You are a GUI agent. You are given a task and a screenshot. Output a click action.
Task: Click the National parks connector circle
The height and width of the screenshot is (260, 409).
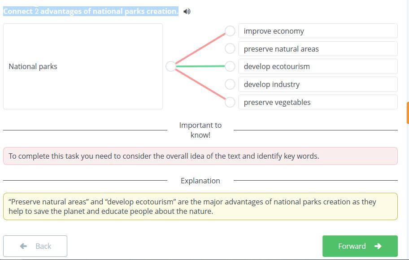point(171,66)
